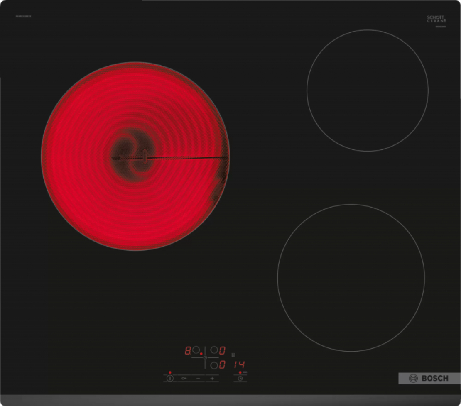The image size is (461, 406).
Task: Tap the small clock icon between zone selectors
Action: coord(205,357)
